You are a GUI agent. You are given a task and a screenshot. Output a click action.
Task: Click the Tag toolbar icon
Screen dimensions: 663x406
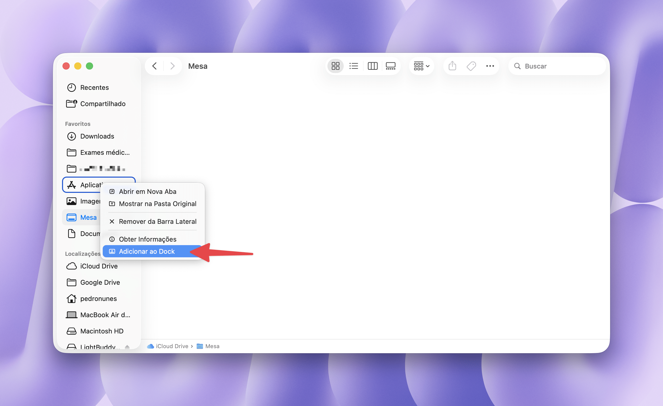[471, 66]
